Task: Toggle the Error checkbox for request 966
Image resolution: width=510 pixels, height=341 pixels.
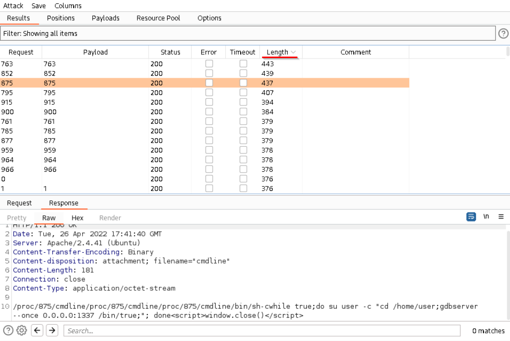Action: 209,169
